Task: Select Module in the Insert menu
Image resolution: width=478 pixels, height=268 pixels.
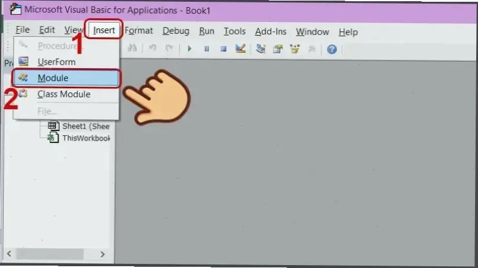Action: pyautogui.click(x=66, y=78)
